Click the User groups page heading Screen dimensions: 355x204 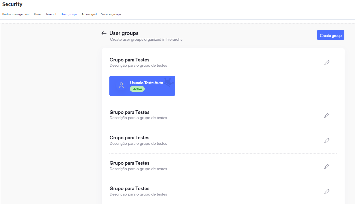click(124, 33)
